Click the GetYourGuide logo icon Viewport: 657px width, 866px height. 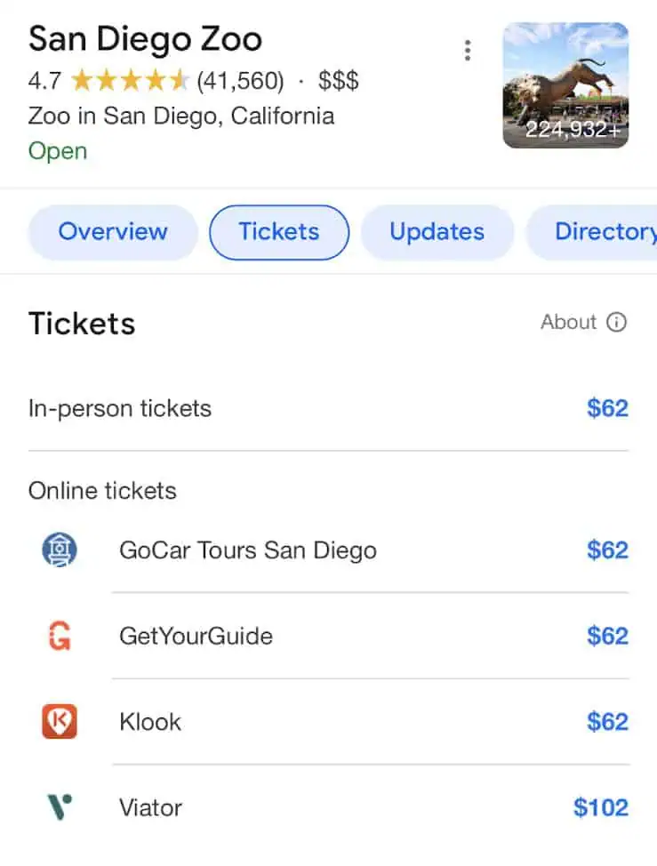click(60, 637)
